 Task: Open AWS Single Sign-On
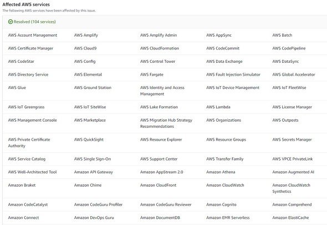pyautogui.click(x=93, y=159)
